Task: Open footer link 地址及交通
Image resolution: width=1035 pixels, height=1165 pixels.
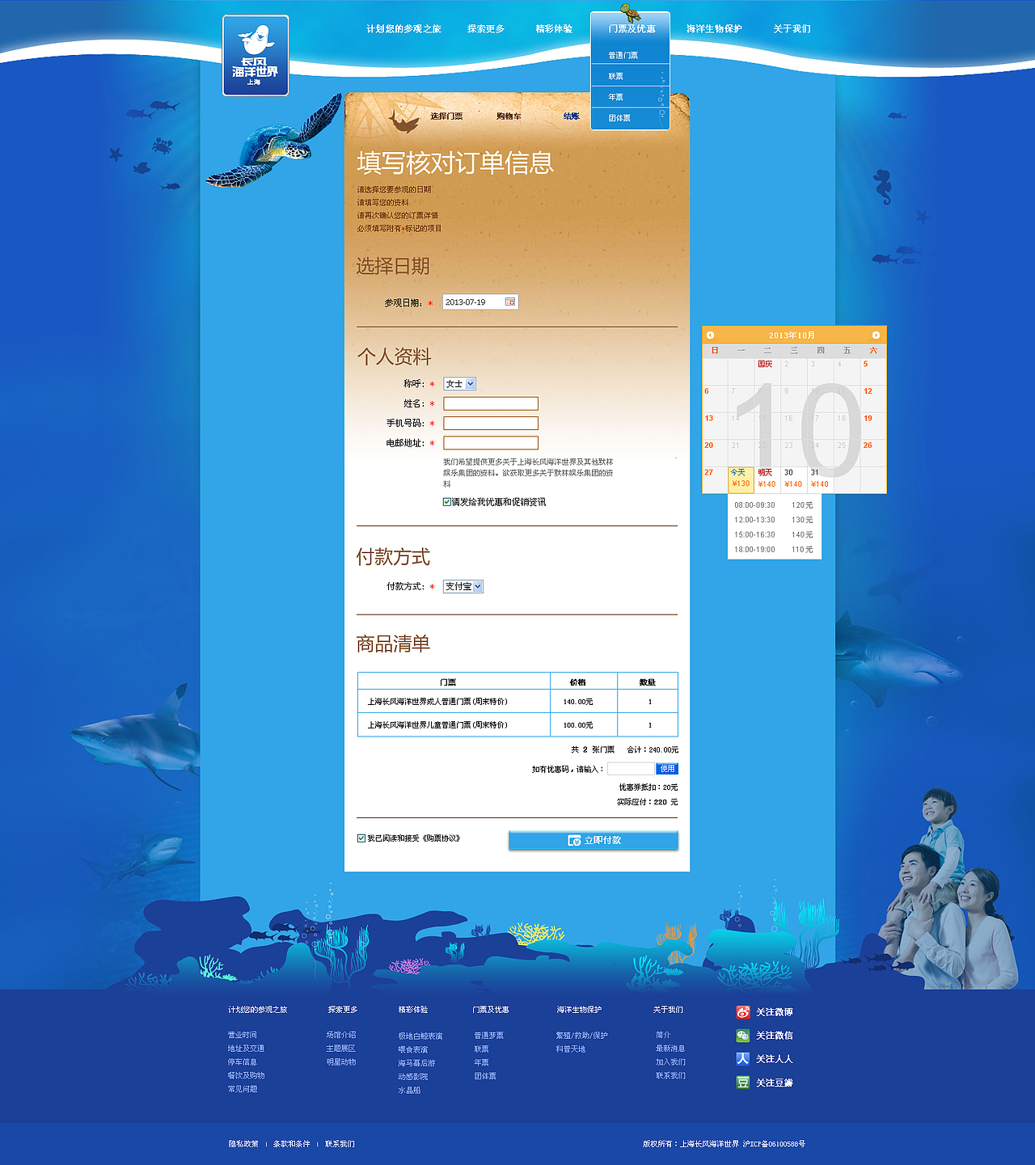Action: [x=246, y=1049]
